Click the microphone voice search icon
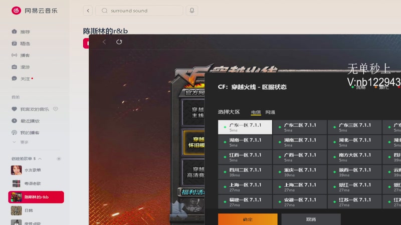The width and height of the screenshot is (401, 225). click(x=192, y=10)
